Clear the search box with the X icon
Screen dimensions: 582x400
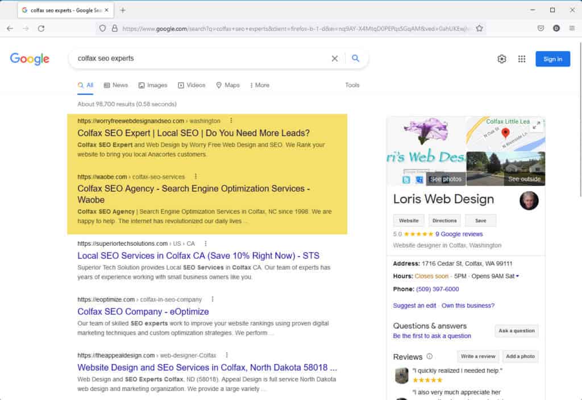point(334,59)
